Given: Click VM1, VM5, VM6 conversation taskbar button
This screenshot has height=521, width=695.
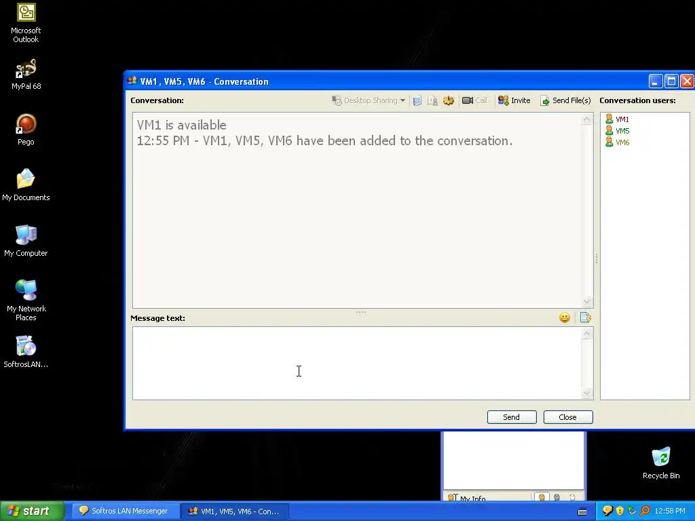Looking at the screenshot, I should 234,511.
